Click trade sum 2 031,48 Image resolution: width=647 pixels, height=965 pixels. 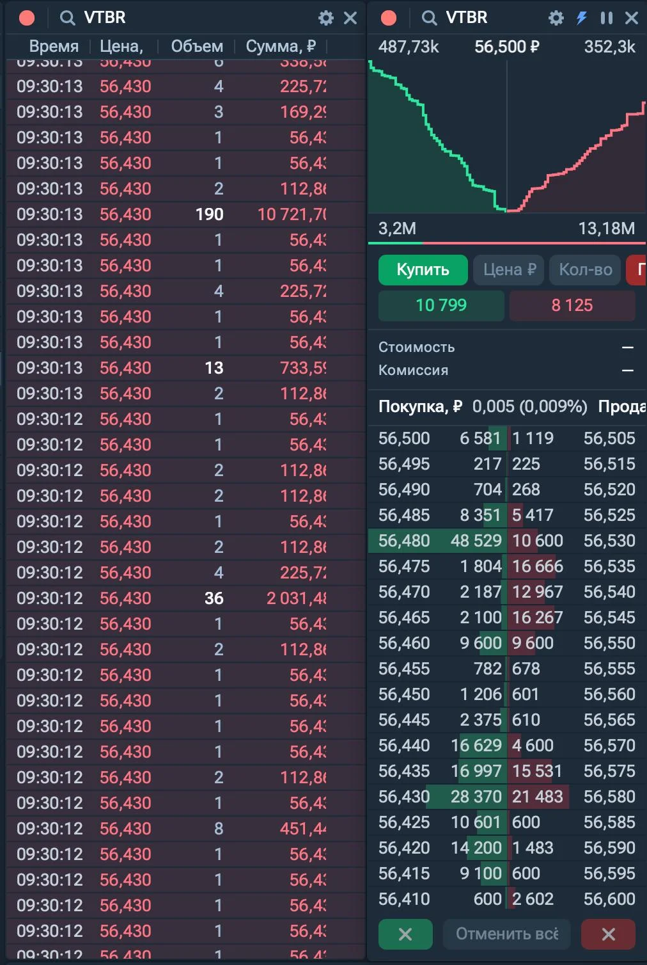[297, 598]
